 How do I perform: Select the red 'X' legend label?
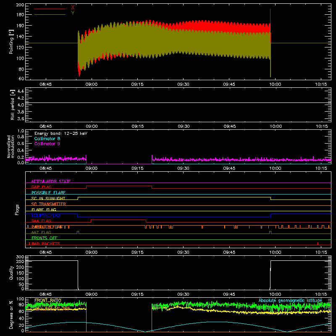[x=73, y=7]
